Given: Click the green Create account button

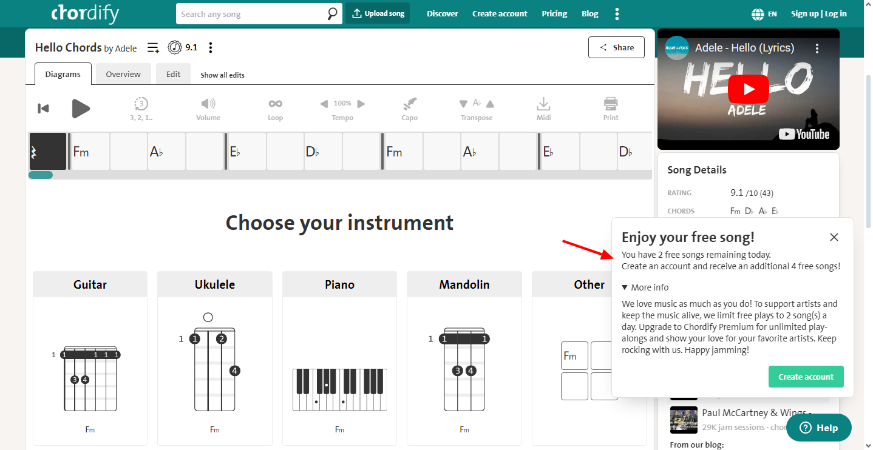Looking at the screenshot, I should click(806, 377).
